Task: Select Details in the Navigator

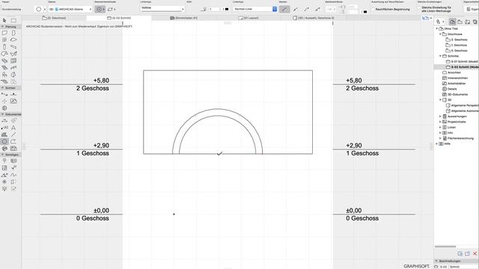Action: click(450, 89)
